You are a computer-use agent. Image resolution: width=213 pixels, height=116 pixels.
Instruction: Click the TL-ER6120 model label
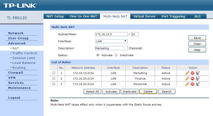[x=17, y=18]
